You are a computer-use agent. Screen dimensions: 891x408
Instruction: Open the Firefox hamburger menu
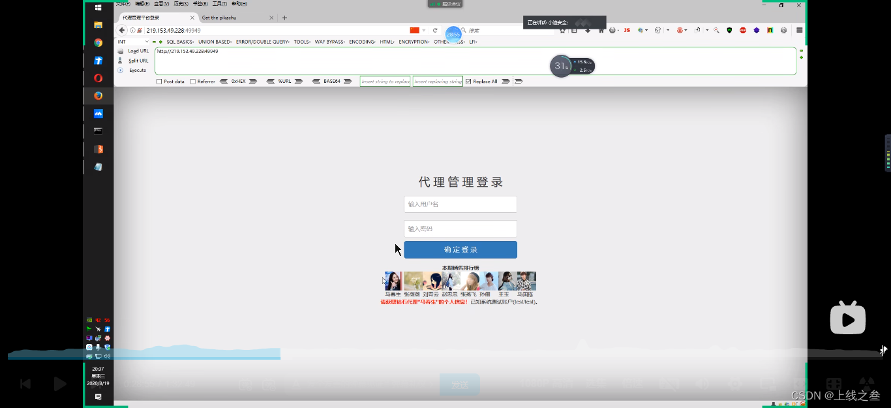[x=799, y=30]
